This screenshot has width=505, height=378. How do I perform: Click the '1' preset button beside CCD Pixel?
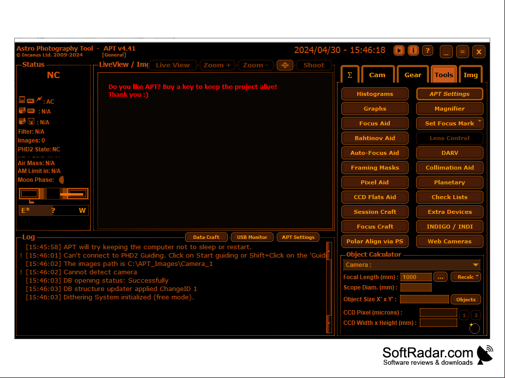[x=464, y=315]
